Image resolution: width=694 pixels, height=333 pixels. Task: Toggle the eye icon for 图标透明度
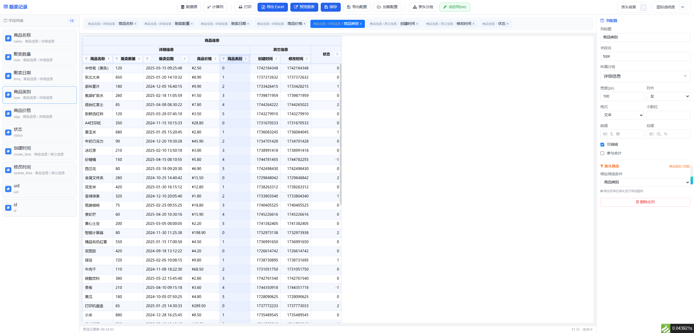point(683,7)
